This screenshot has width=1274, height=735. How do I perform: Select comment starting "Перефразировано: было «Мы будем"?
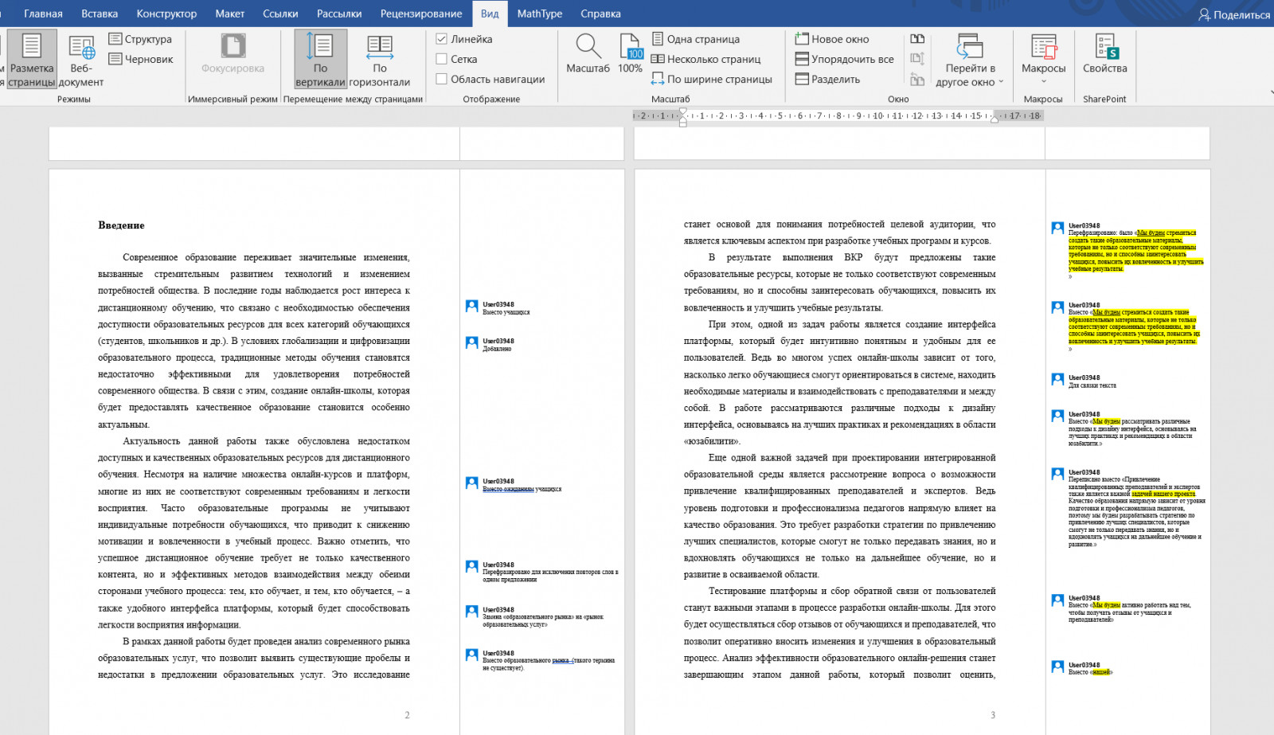pos(1128,251)
